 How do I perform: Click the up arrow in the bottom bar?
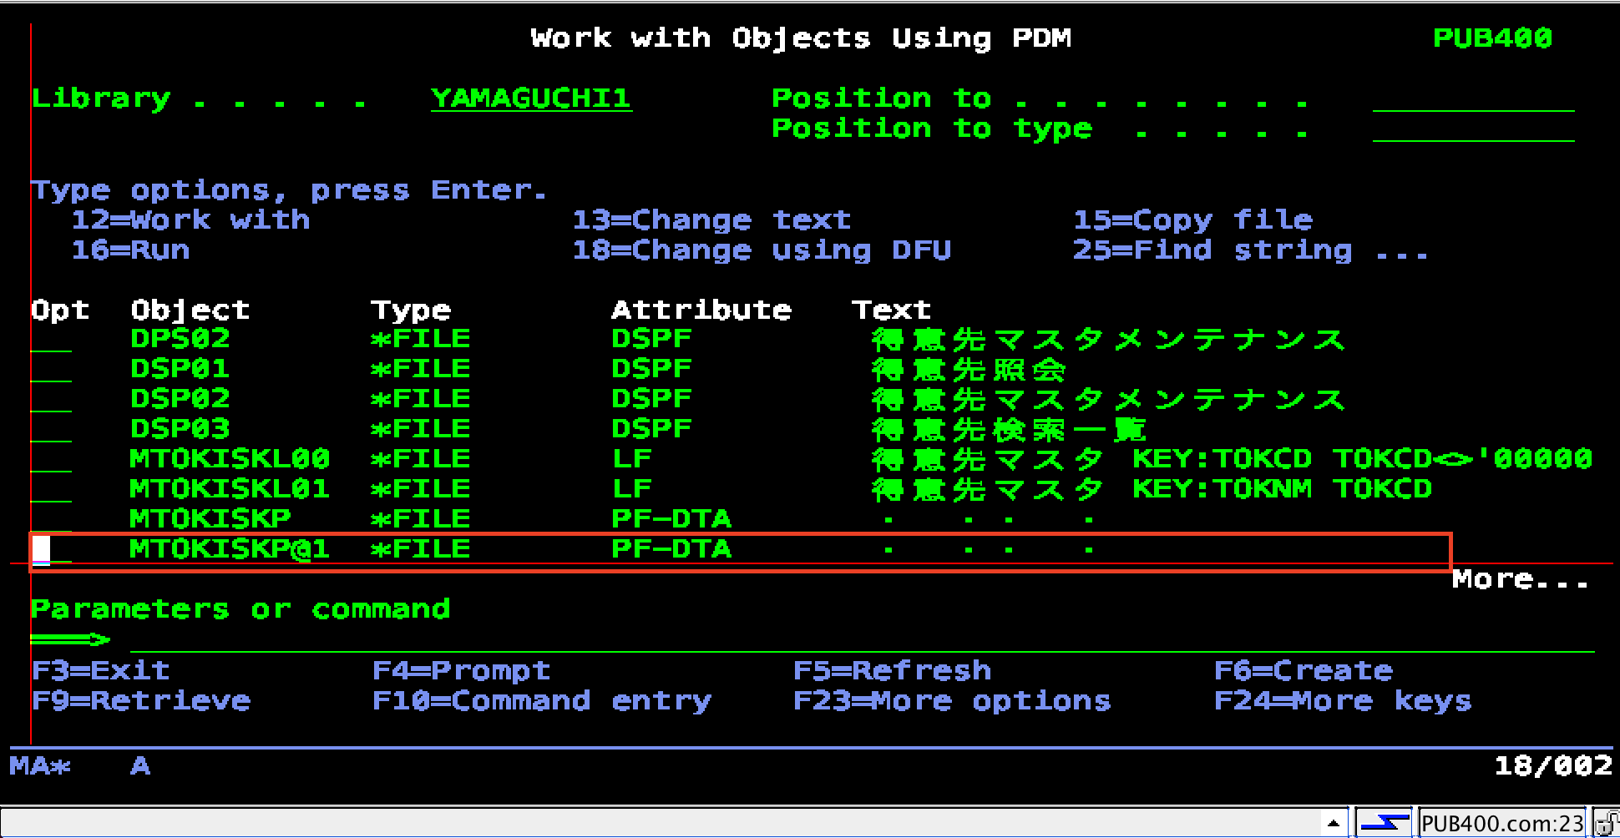pos(1333,824)
